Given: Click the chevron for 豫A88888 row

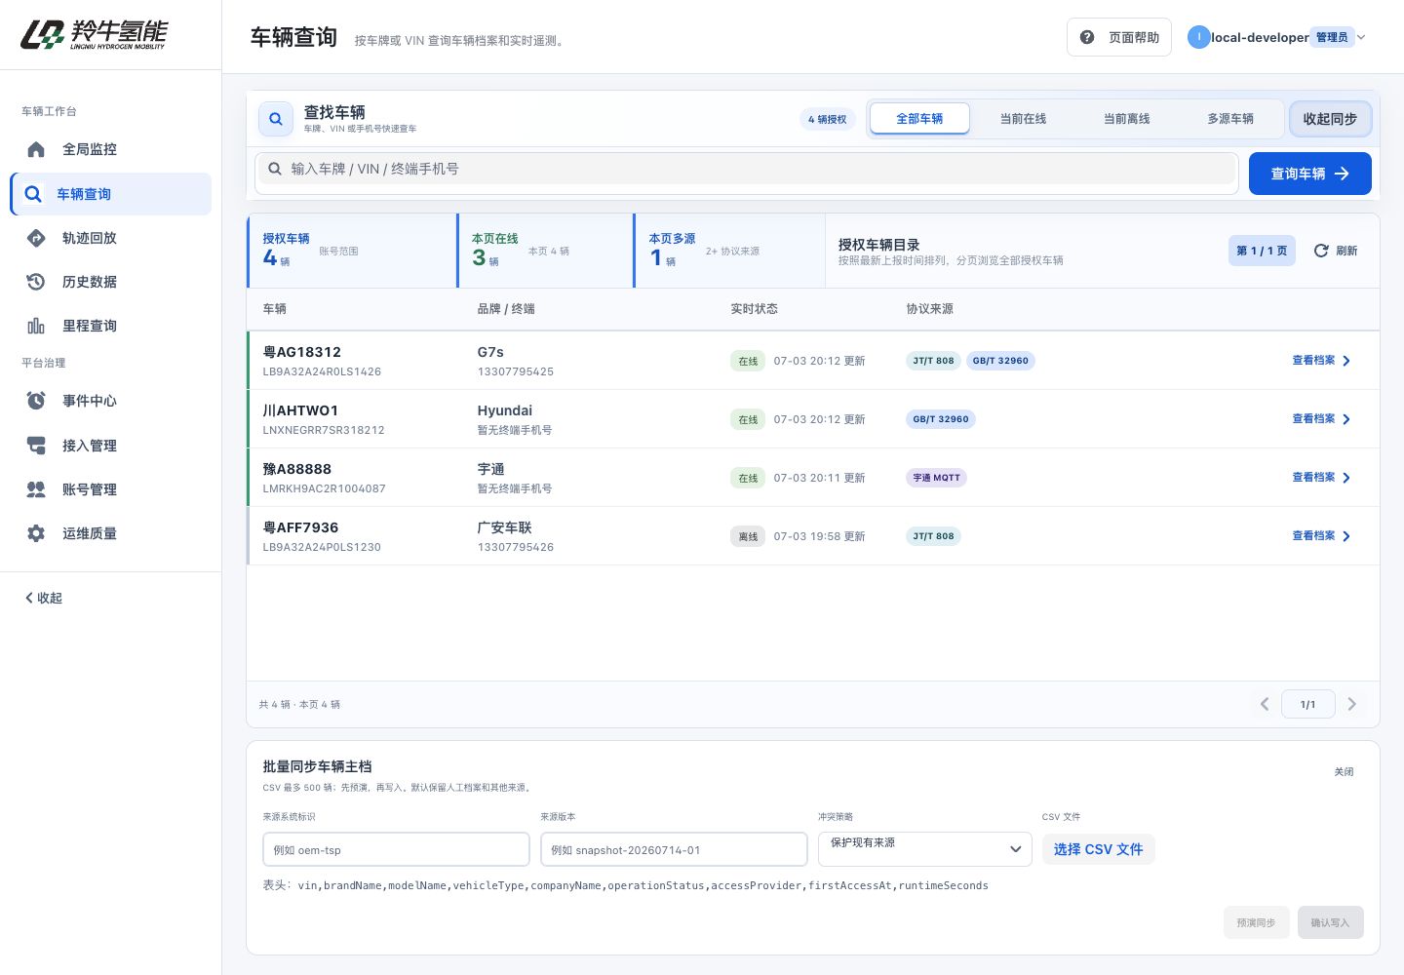Looking at the screenshot, I should pyautogui.click(x=1346, y=478).
